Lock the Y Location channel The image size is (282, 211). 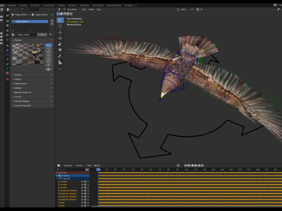88,185
